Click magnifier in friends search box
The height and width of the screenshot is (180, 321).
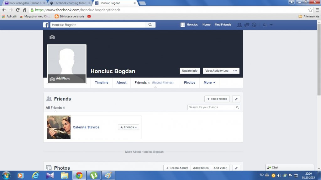coord(237,107)
